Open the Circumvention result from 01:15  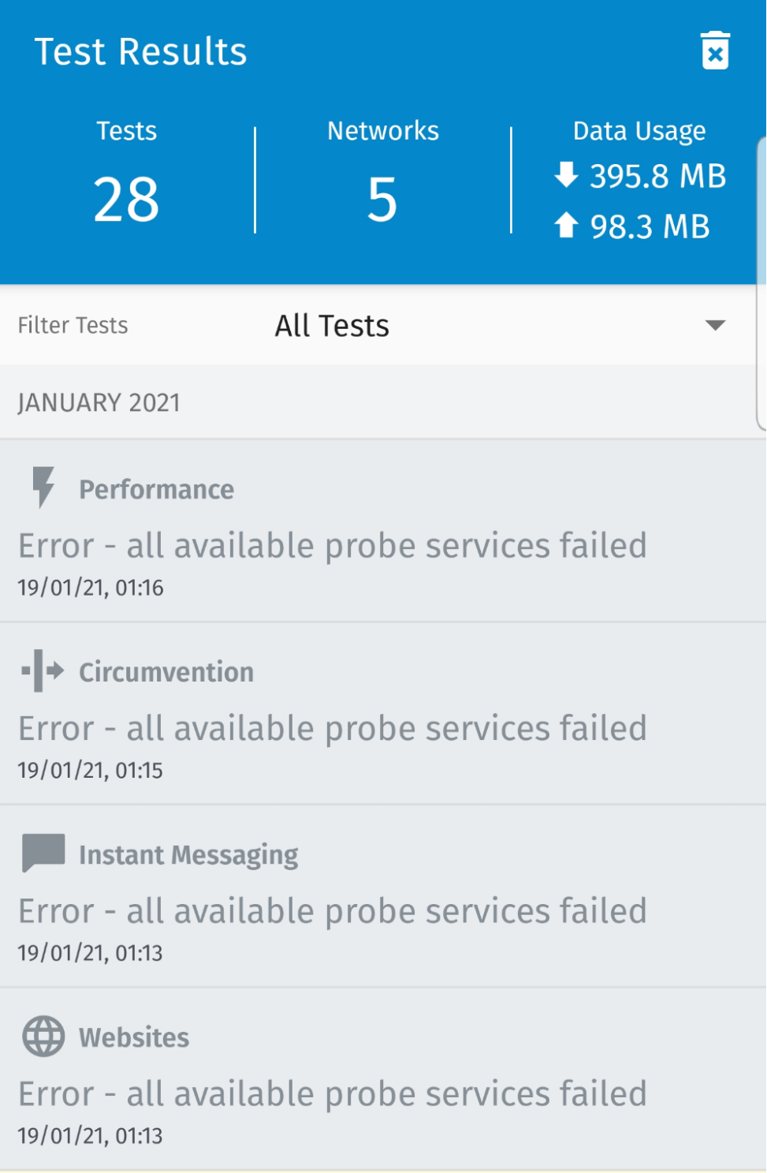pos(383,727)
